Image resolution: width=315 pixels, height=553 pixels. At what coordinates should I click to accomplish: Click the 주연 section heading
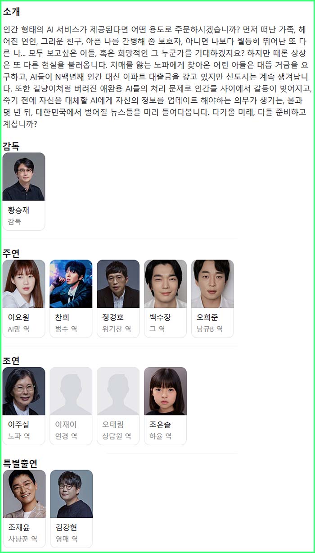[x=11, y=253]
